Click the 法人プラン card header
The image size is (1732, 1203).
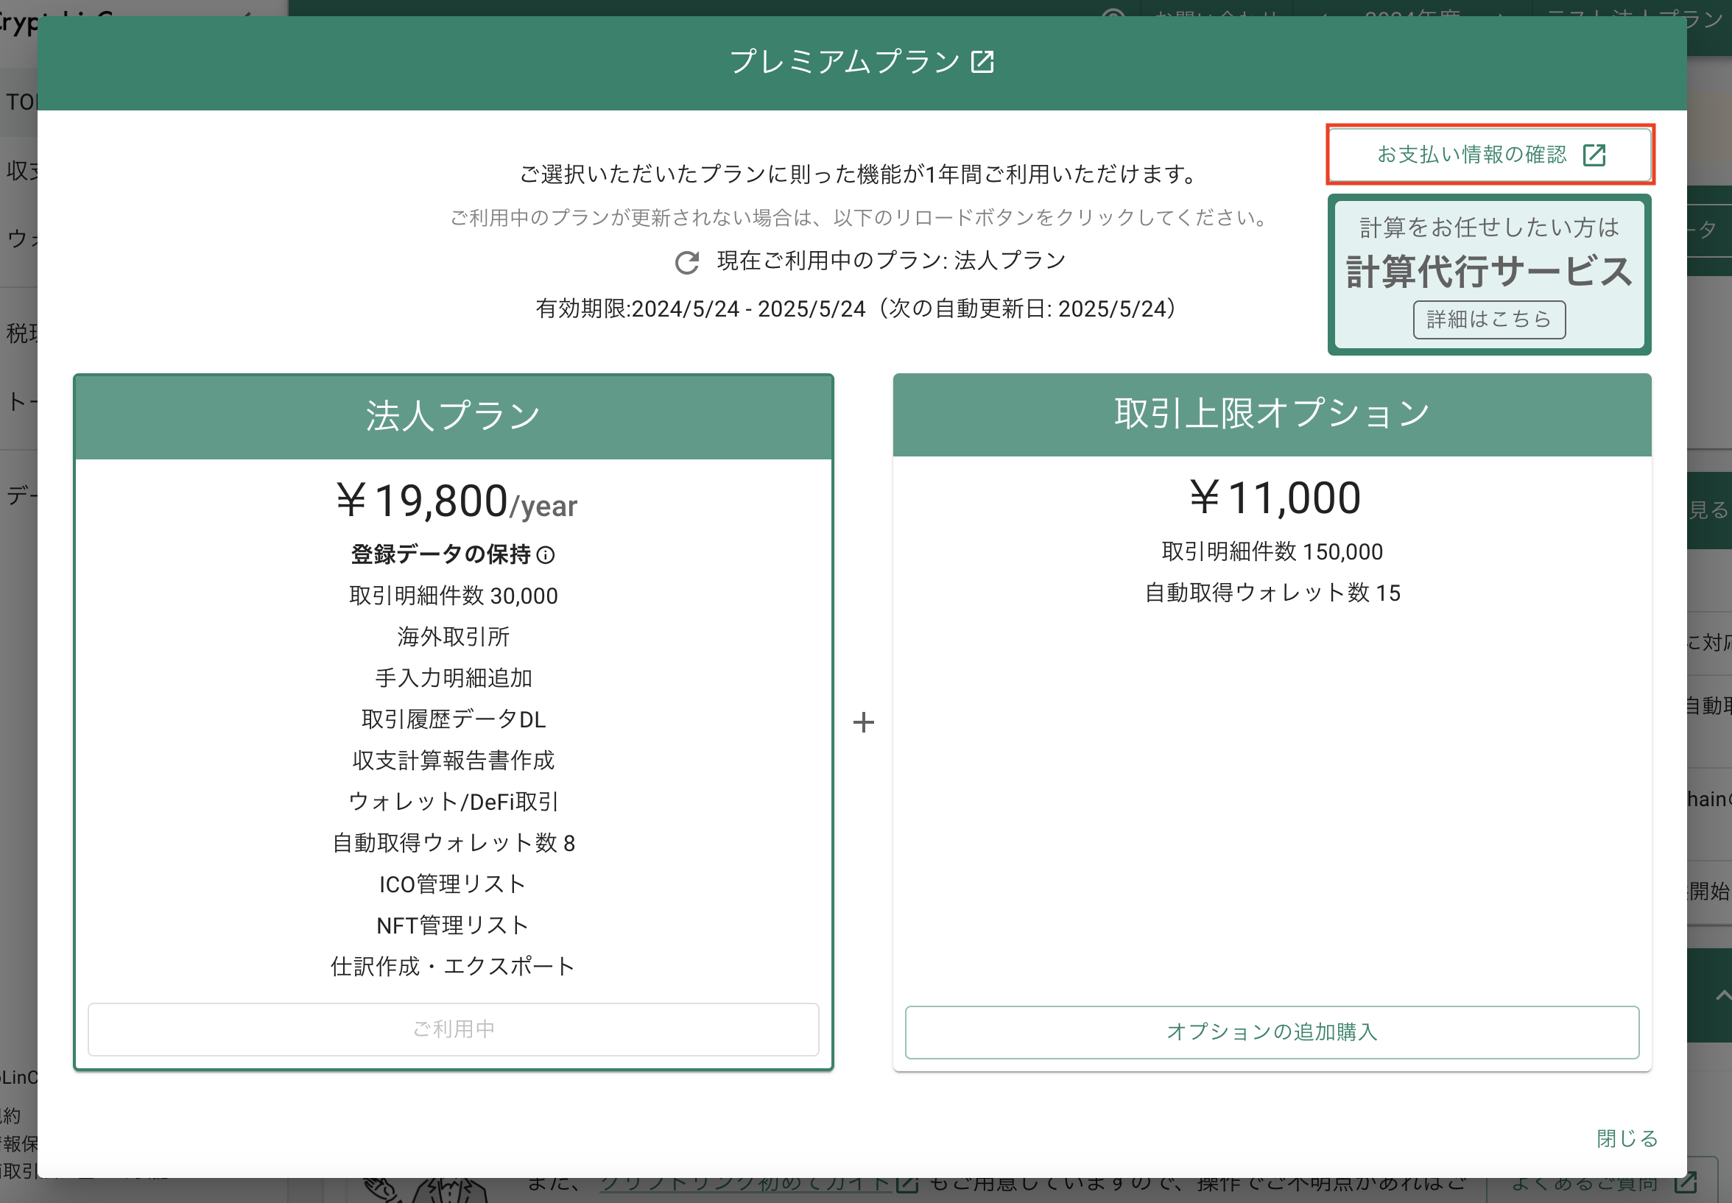coord(453,417)
